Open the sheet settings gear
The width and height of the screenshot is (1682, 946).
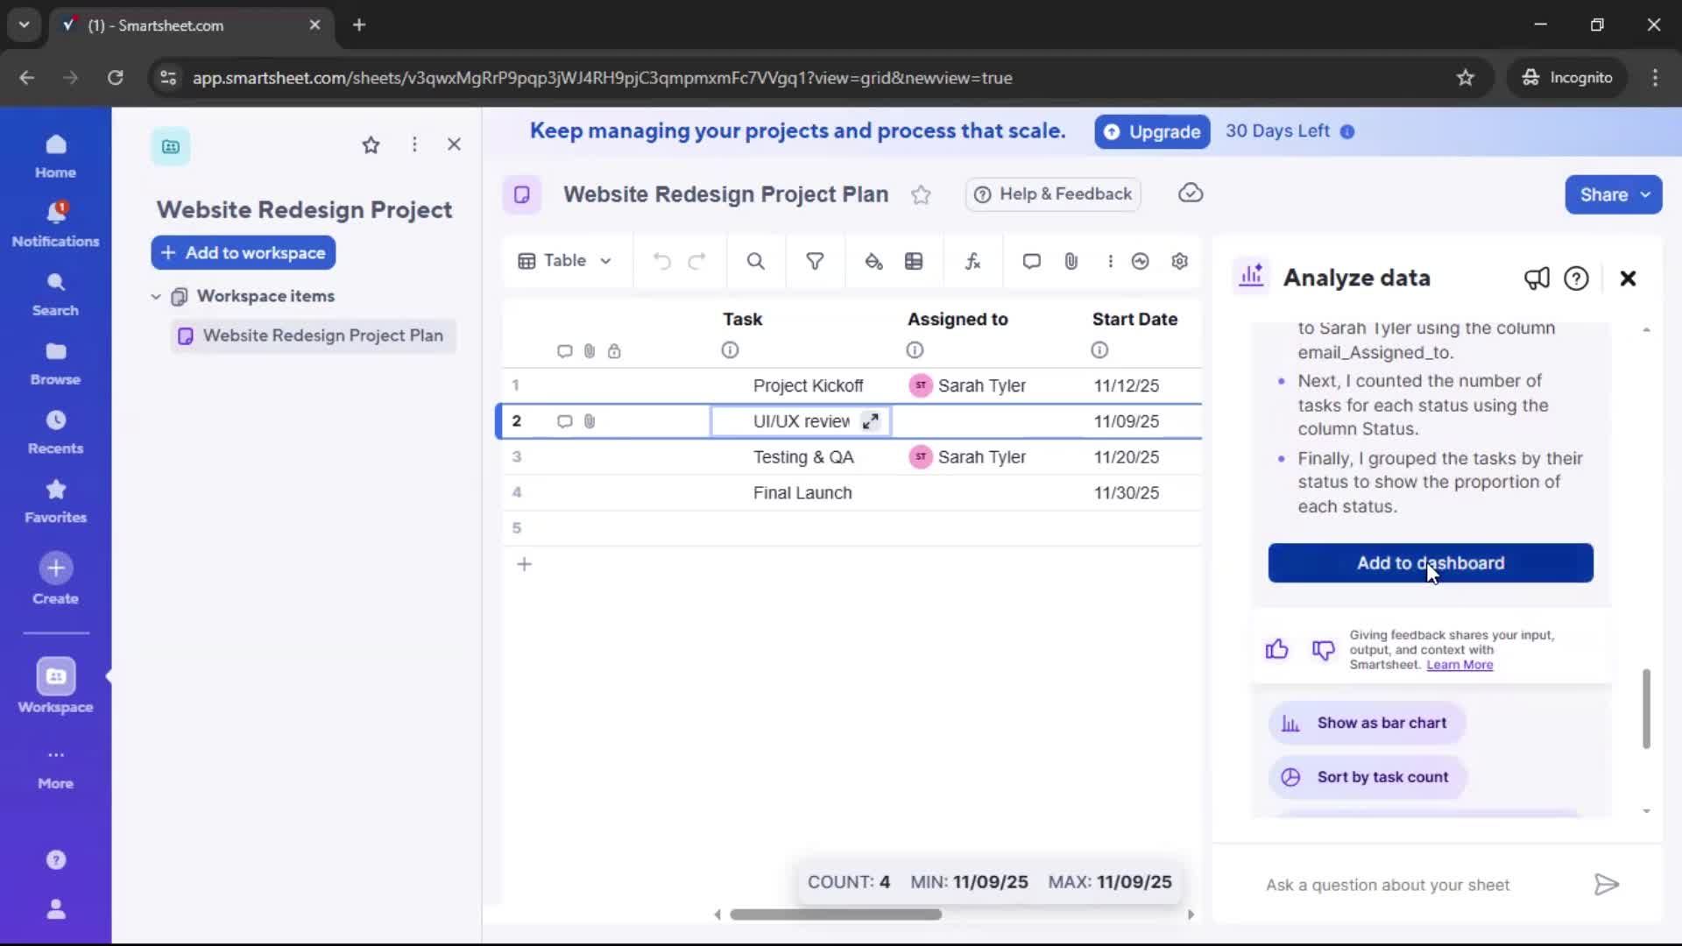(x=1180, y=260)
